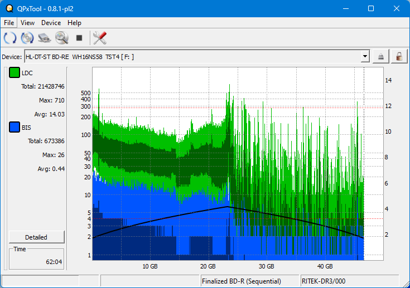Open the Help menu
Viewport: 410px width, 288px height.
coord(74,23)
